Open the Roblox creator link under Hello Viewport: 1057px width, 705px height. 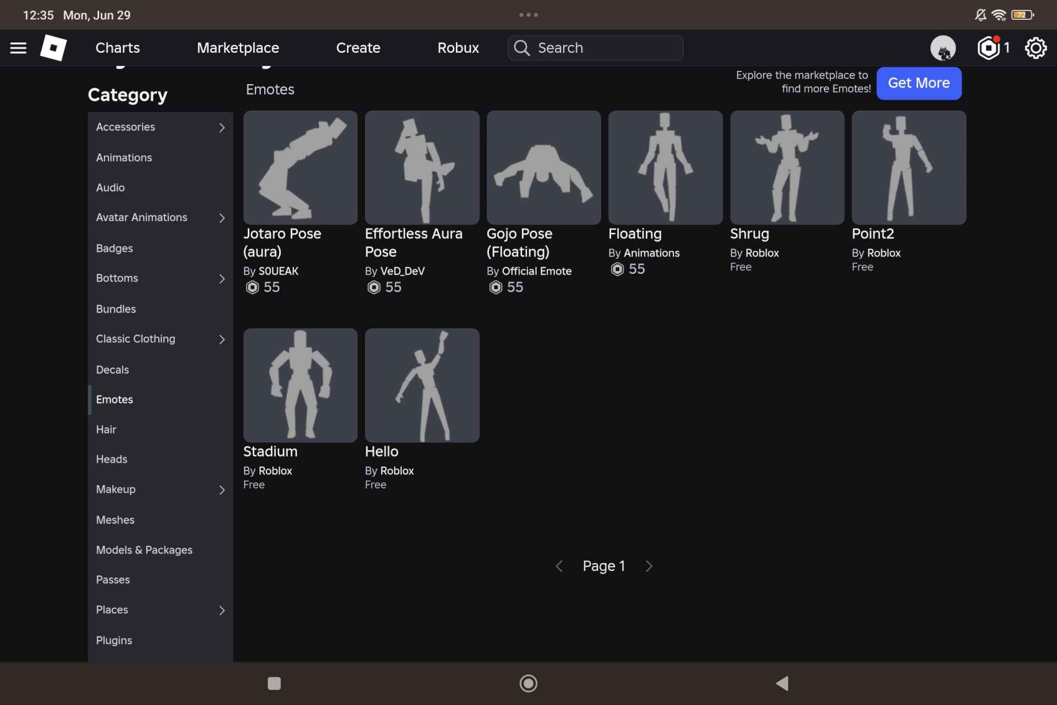(397, 471)
